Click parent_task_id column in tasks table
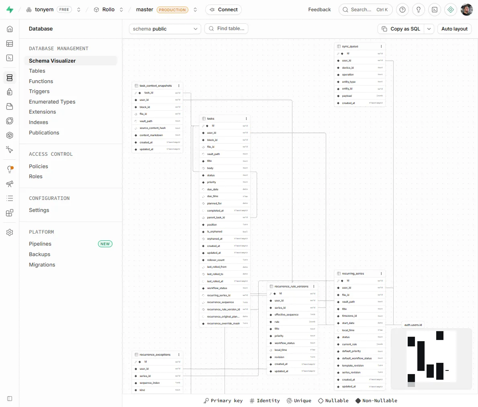The height and width of the screenshot is (407, 478). tap(225, 218)
